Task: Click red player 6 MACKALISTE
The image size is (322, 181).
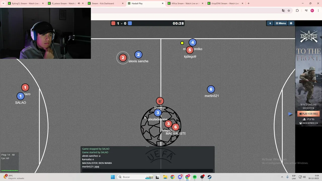Action: tap(176, 127)
